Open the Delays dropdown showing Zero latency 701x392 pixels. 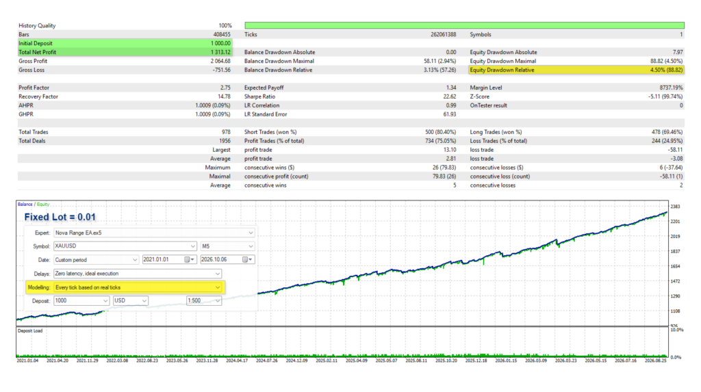(x=138, y=274)
